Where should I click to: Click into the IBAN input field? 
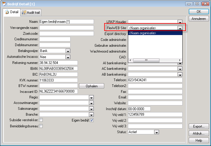(x=58, y=69)
